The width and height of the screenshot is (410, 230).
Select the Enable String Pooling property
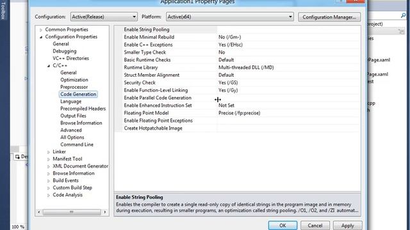pos(147,29)
